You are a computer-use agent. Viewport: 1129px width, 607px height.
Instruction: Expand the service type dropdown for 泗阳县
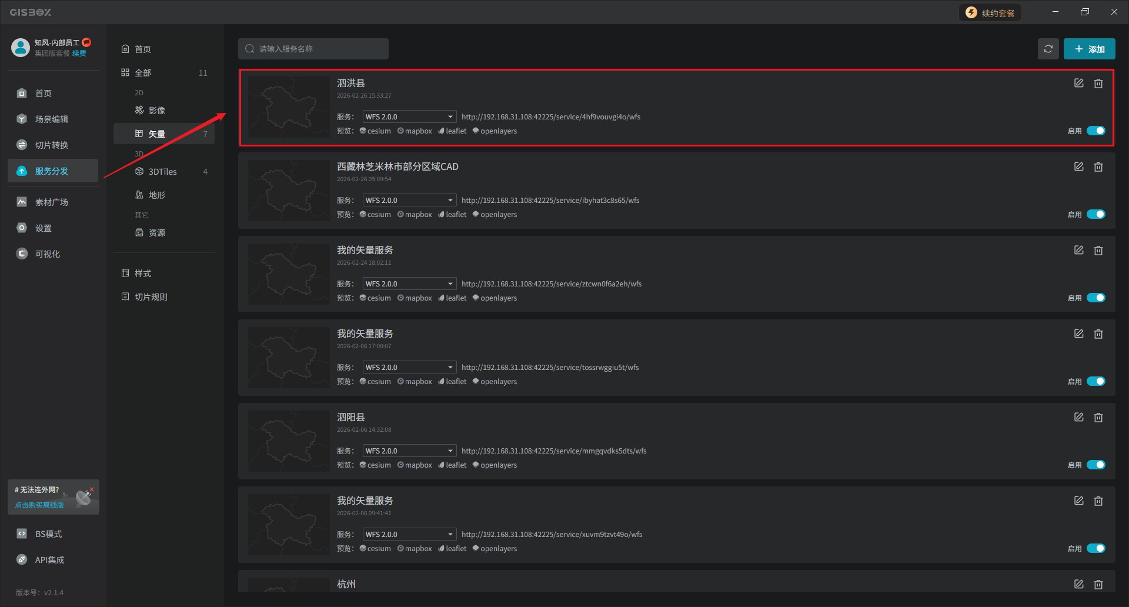tap(409, 451)
